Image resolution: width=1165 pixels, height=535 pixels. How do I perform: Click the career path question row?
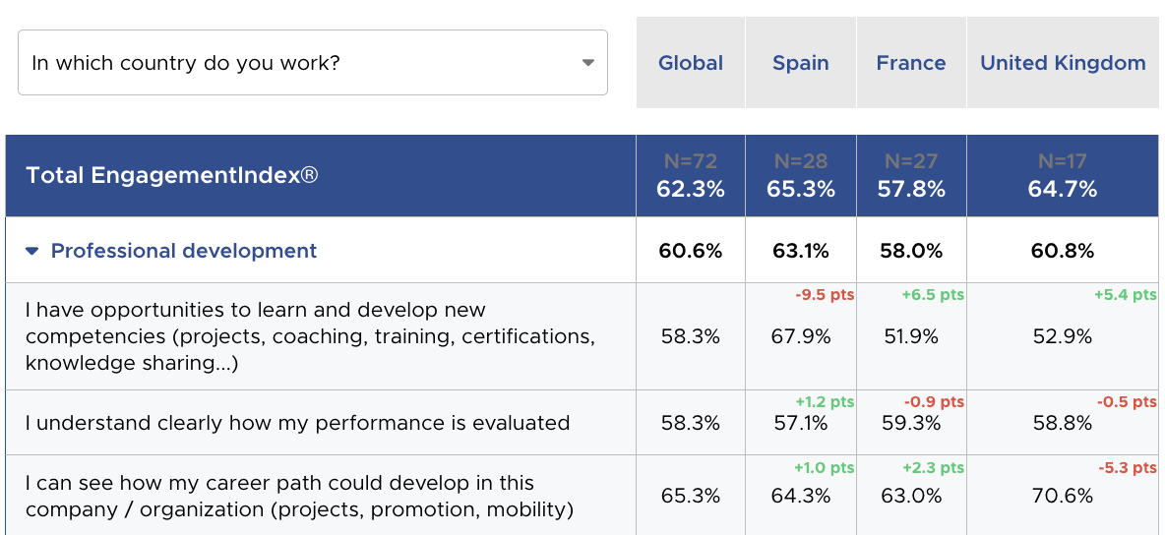(x=299, y=496)
